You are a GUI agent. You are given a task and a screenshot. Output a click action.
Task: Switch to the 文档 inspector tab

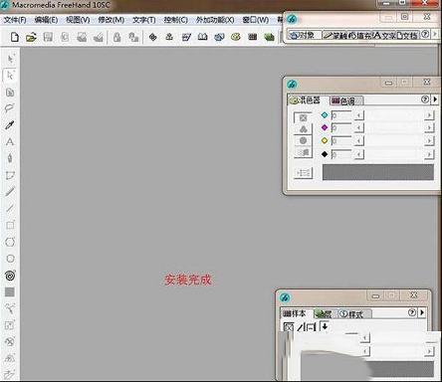(408, 35)
